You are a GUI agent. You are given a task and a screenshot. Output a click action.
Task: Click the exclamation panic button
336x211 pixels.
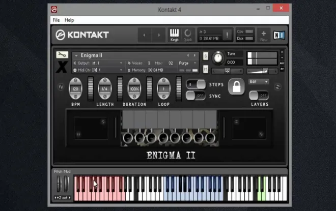coord(227,35)
